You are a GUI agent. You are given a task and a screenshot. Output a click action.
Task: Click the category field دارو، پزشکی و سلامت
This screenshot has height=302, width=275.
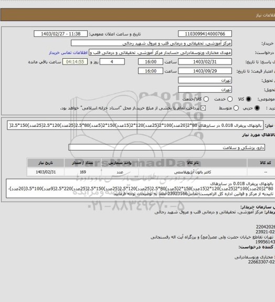click(x=166, y=147)
